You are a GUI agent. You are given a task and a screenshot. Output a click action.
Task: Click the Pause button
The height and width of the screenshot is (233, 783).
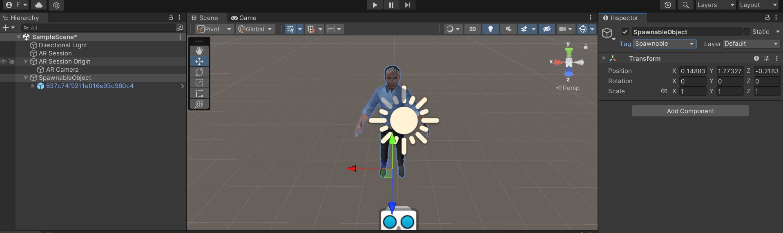coord(391,5)
